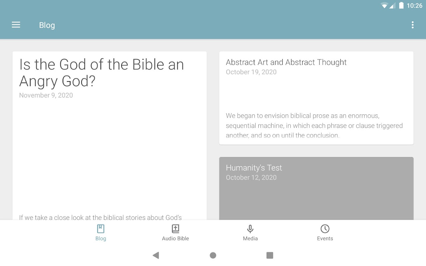The height and width of the screenshot is (266, 426).
Task: Switch to the Events tab label
Action: click(325, 238)
